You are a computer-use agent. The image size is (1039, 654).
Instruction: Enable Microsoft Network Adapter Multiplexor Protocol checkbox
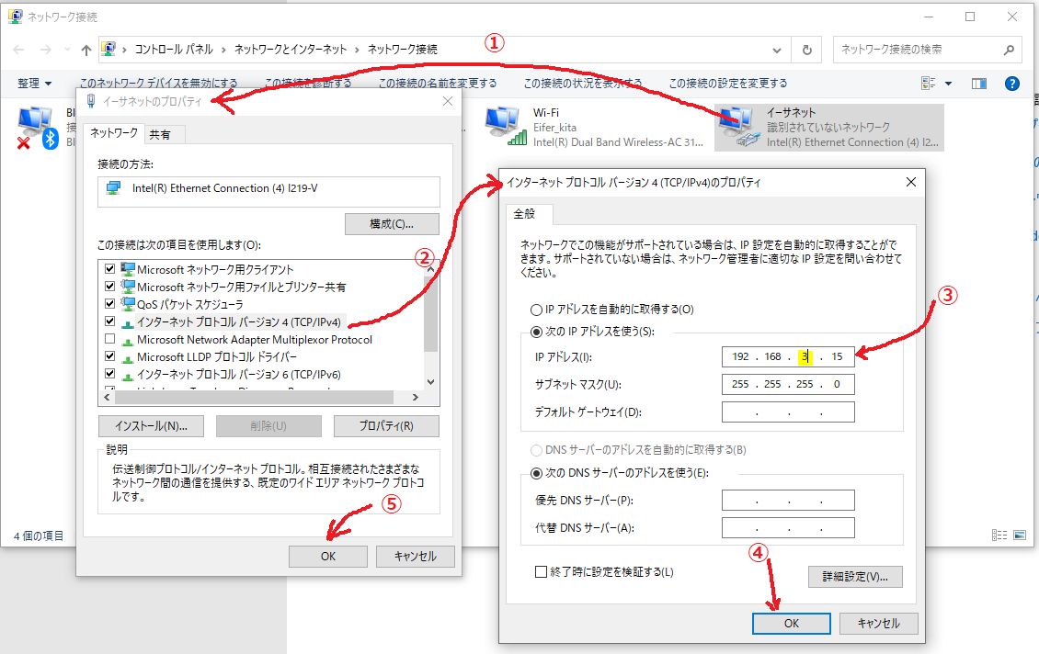[110, 340]
